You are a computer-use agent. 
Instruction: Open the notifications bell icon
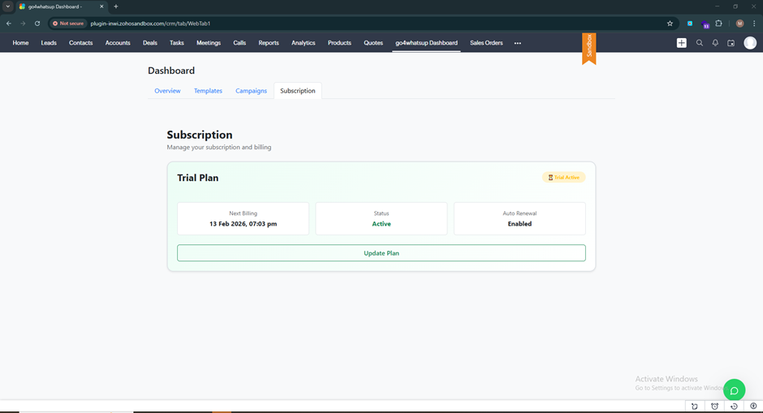pyautogui.click(x=715, y=43)
